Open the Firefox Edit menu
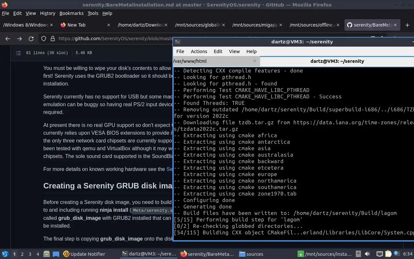The width and height of the screenshot is (414, 259). click(x=17, y=13)
